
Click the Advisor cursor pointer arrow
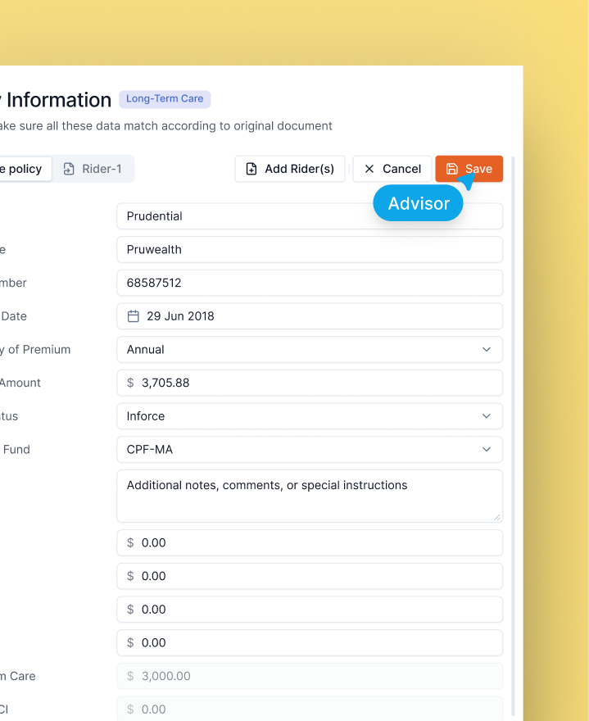(466, 179)
